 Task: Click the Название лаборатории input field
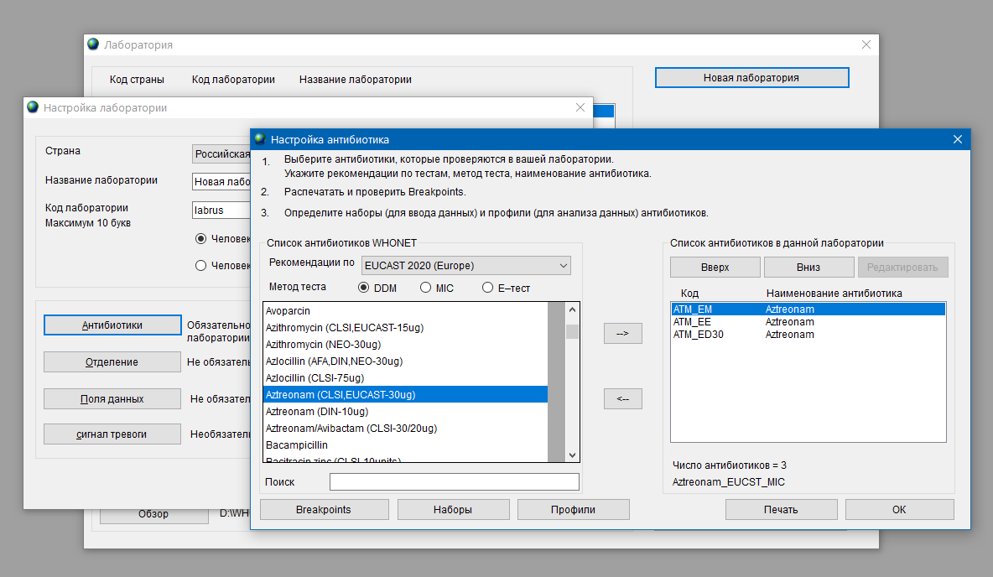click(221, 182)
